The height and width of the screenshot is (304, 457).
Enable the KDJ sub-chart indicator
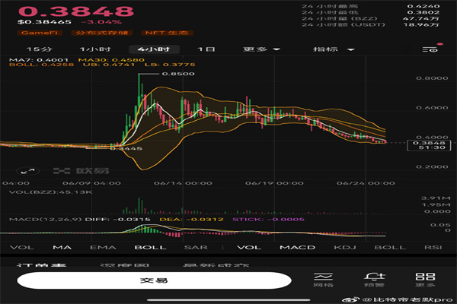(349, 247)
